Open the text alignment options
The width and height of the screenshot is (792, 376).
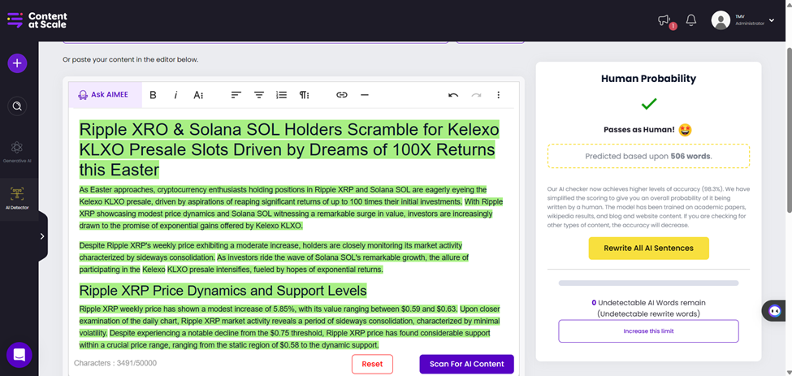[236, 95]
